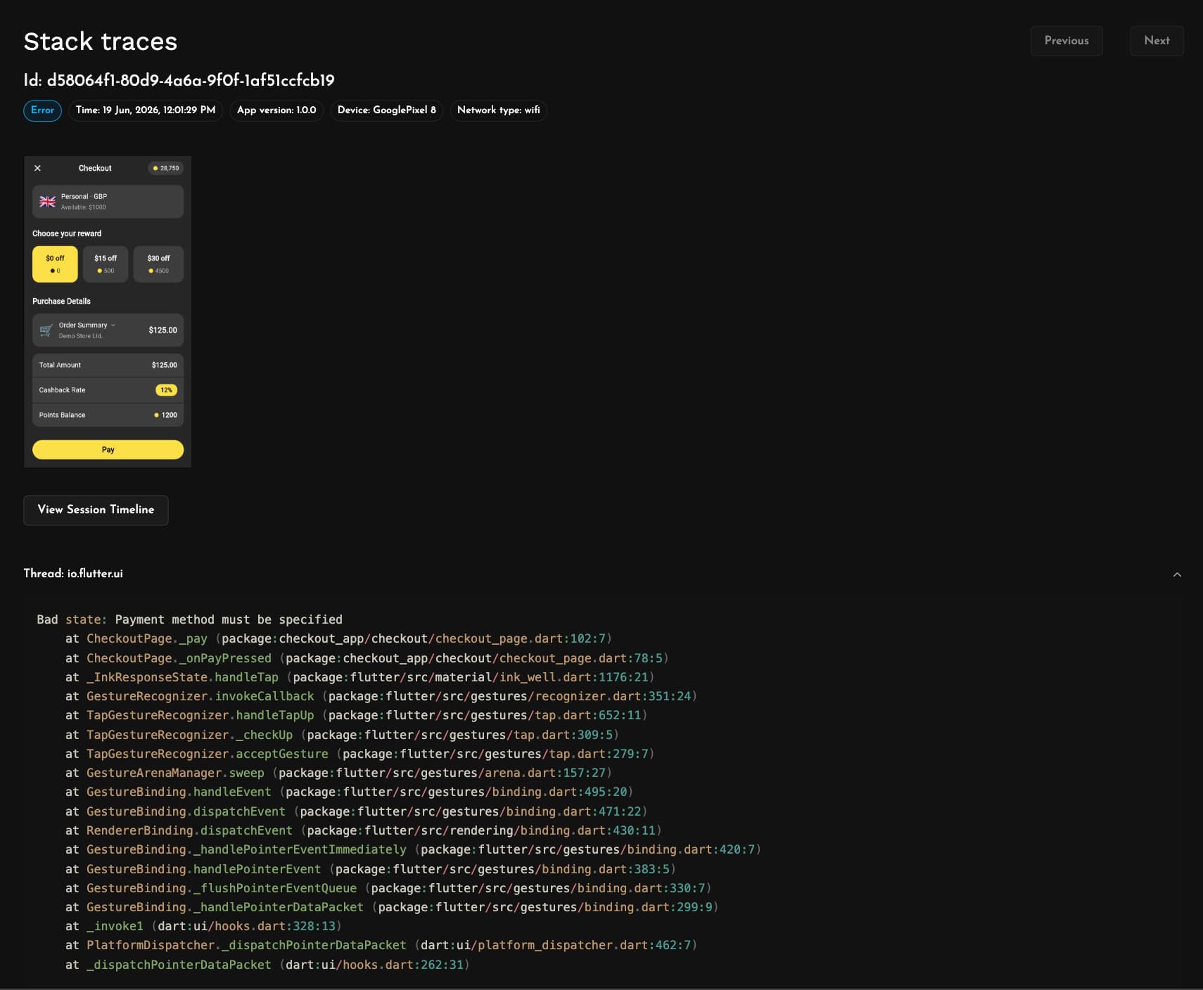Click the TapGestureRecognizer._checkUp stack frame

point(343,735)
